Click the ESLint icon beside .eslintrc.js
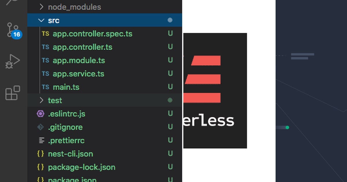The width and height of the screenshot is (347, 182). point(40,114)
